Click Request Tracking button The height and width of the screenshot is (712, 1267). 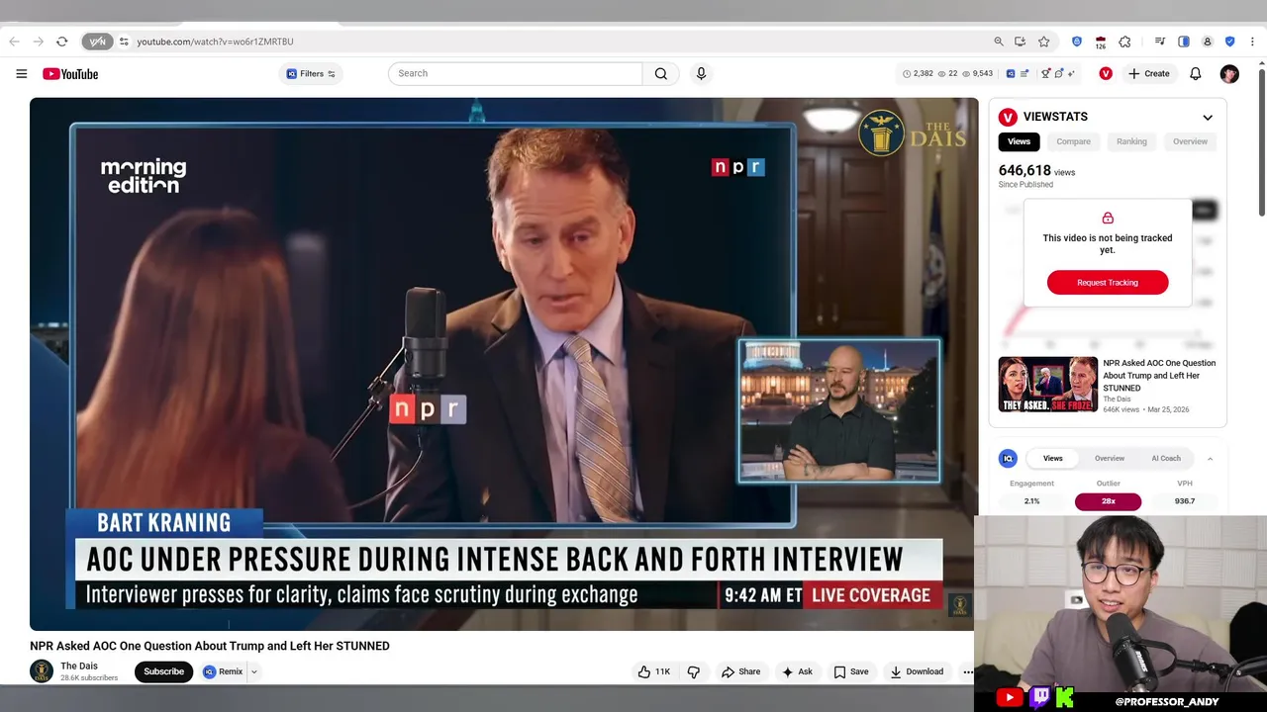(x=1108, y=283)
